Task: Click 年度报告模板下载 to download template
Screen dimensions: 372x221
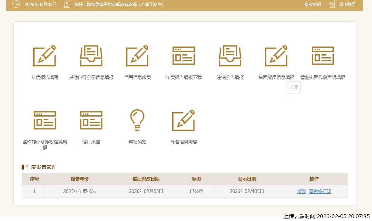Action: coord(184,56)
